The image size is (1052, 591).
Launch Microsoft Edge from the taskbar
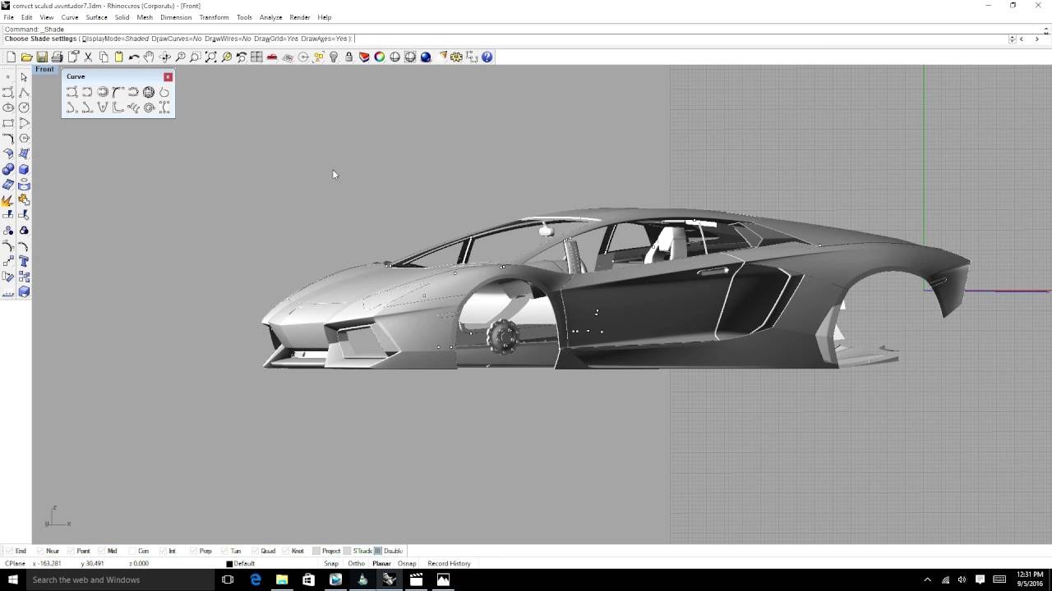pos(256,580)
